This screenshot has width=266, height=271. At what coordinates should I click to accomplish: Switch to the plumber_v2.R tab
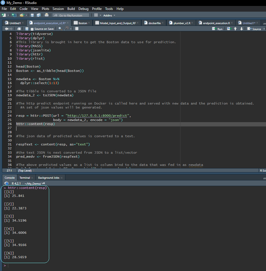(x=181, y=23)
